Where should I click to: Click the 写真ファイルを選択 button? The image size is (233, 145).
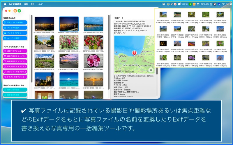(x=15, y=23)
